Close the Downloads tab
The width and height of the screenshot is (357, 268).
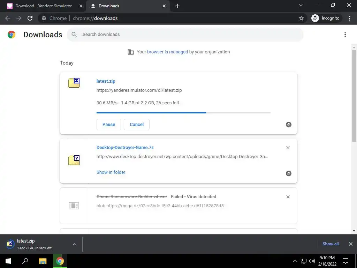[x=164, y=6]
